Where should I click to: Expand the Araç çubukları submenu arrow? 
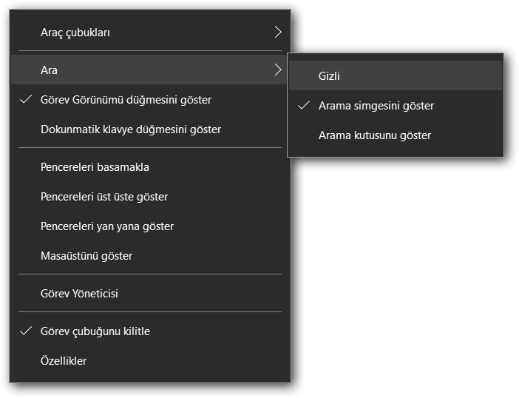coord(278,33)
